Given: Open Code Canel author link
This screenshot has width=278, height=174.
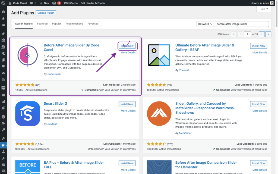Looking at the screenshot, I should pos(54,74).
